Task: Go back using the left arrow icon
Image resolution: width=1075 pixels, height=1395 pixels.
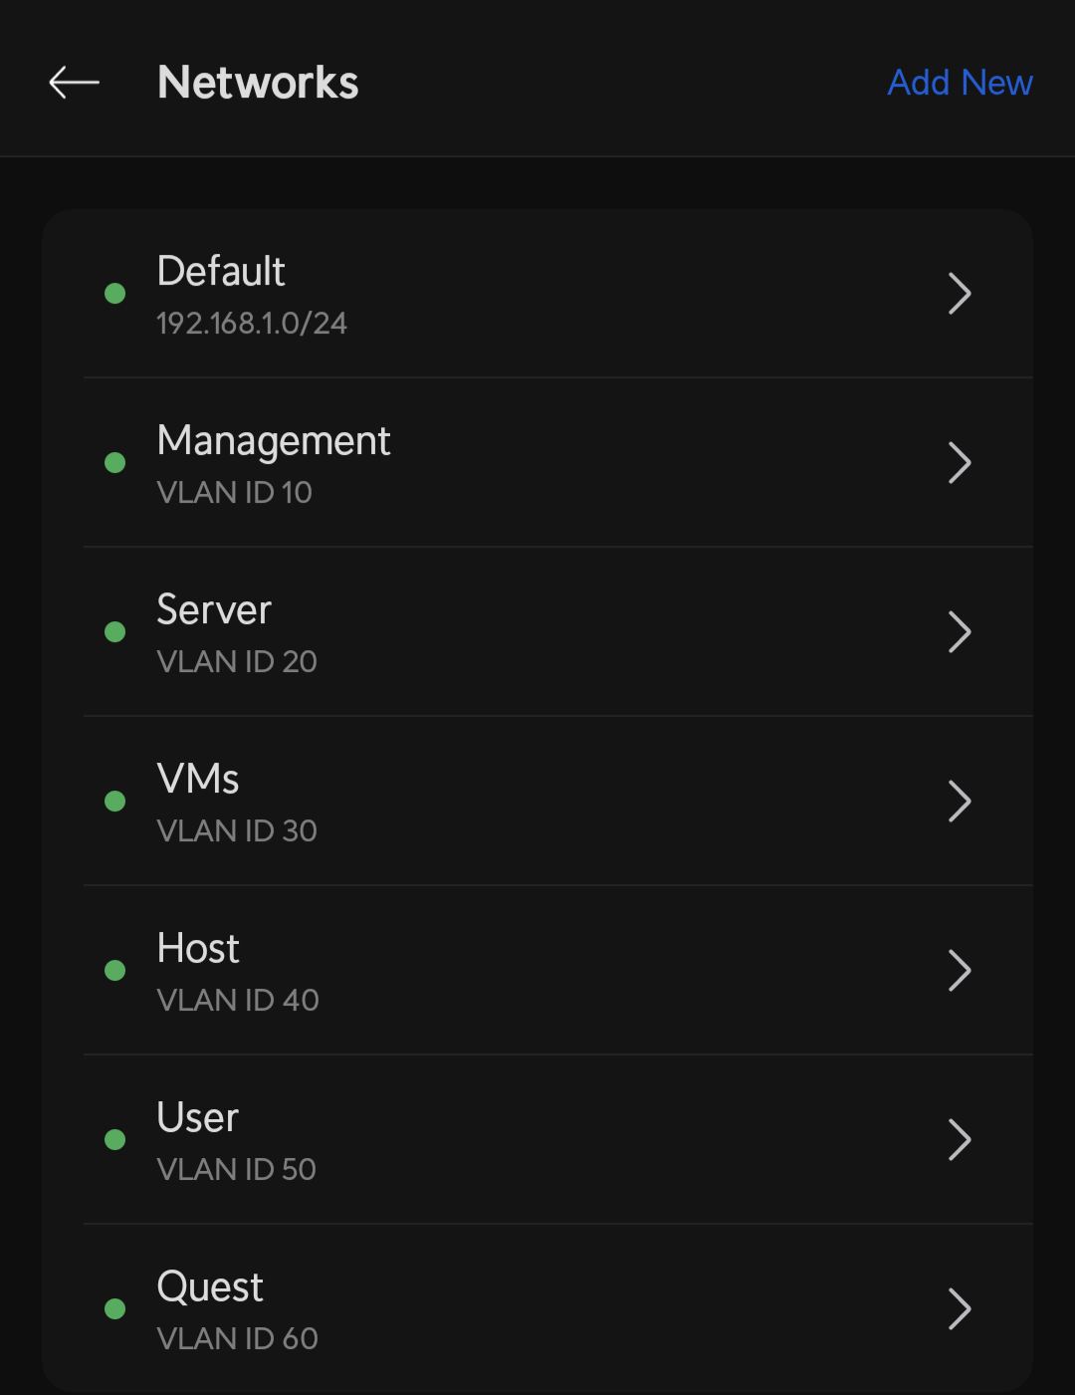Action: click(x=75, y=83)
